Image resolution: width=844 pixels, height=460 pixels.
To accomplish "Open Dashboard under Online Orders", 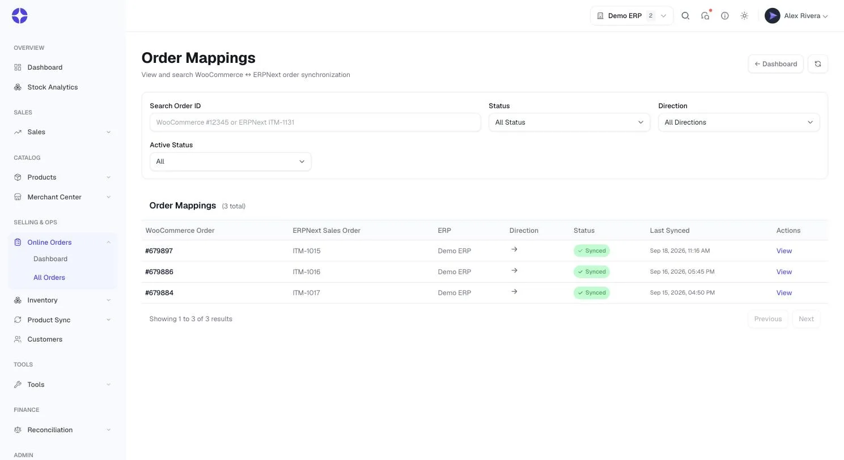I will click(50, 259).
